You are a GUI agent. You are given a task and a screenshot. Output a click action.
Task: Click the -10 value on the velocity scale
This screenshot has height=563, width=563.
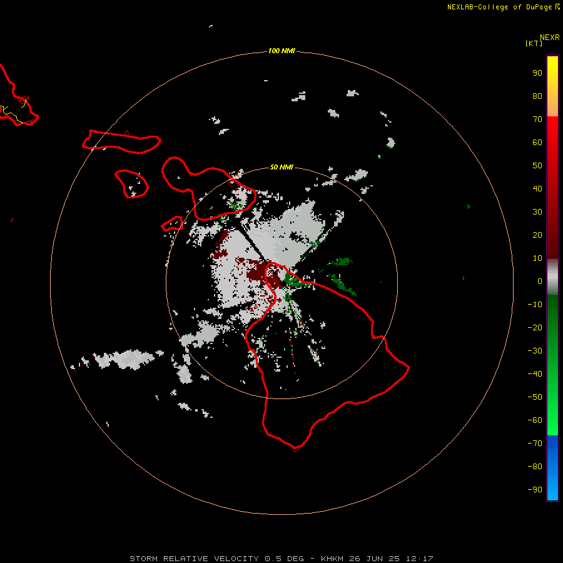[535, 305]
